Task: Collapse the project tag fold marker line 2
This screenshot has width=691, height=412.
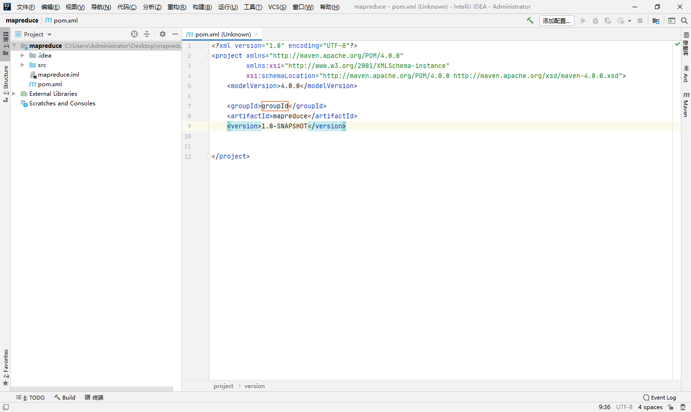Action: [x=209, y=56]
